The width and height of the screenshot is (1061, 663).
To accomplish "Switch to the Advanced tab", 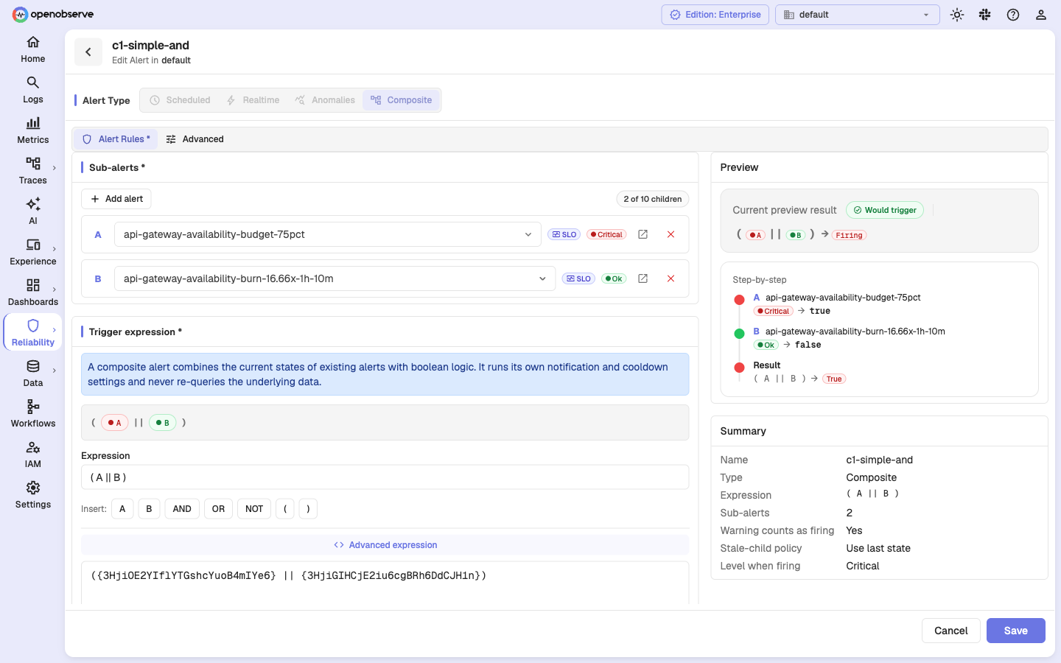I will (195, 139).
